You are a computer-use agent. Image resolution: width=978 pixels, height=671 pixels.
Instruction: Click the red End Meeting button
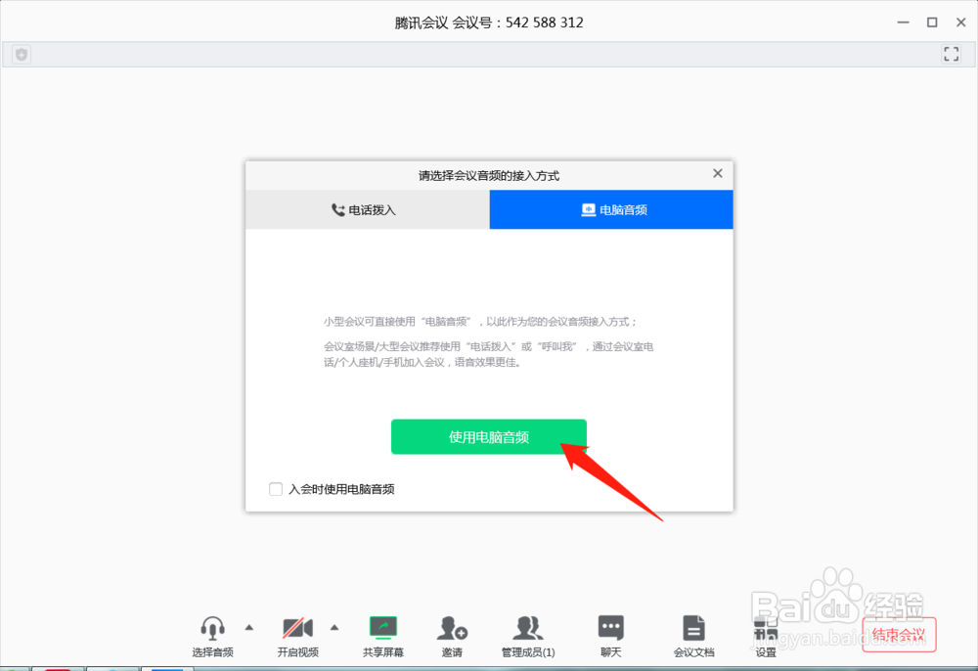[899, 635]
